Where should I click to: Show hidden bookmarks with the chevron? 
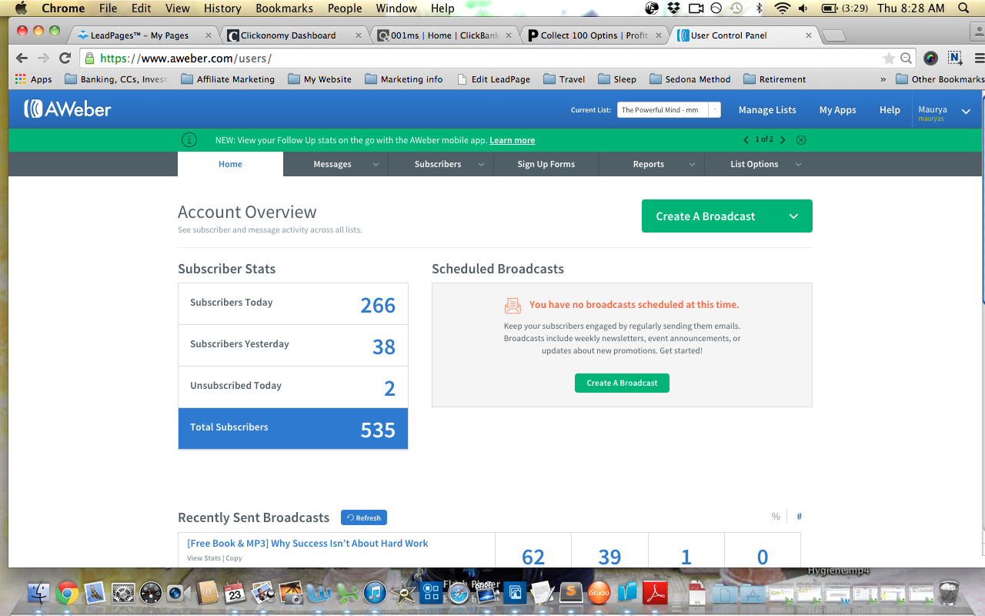pos(883,79)
